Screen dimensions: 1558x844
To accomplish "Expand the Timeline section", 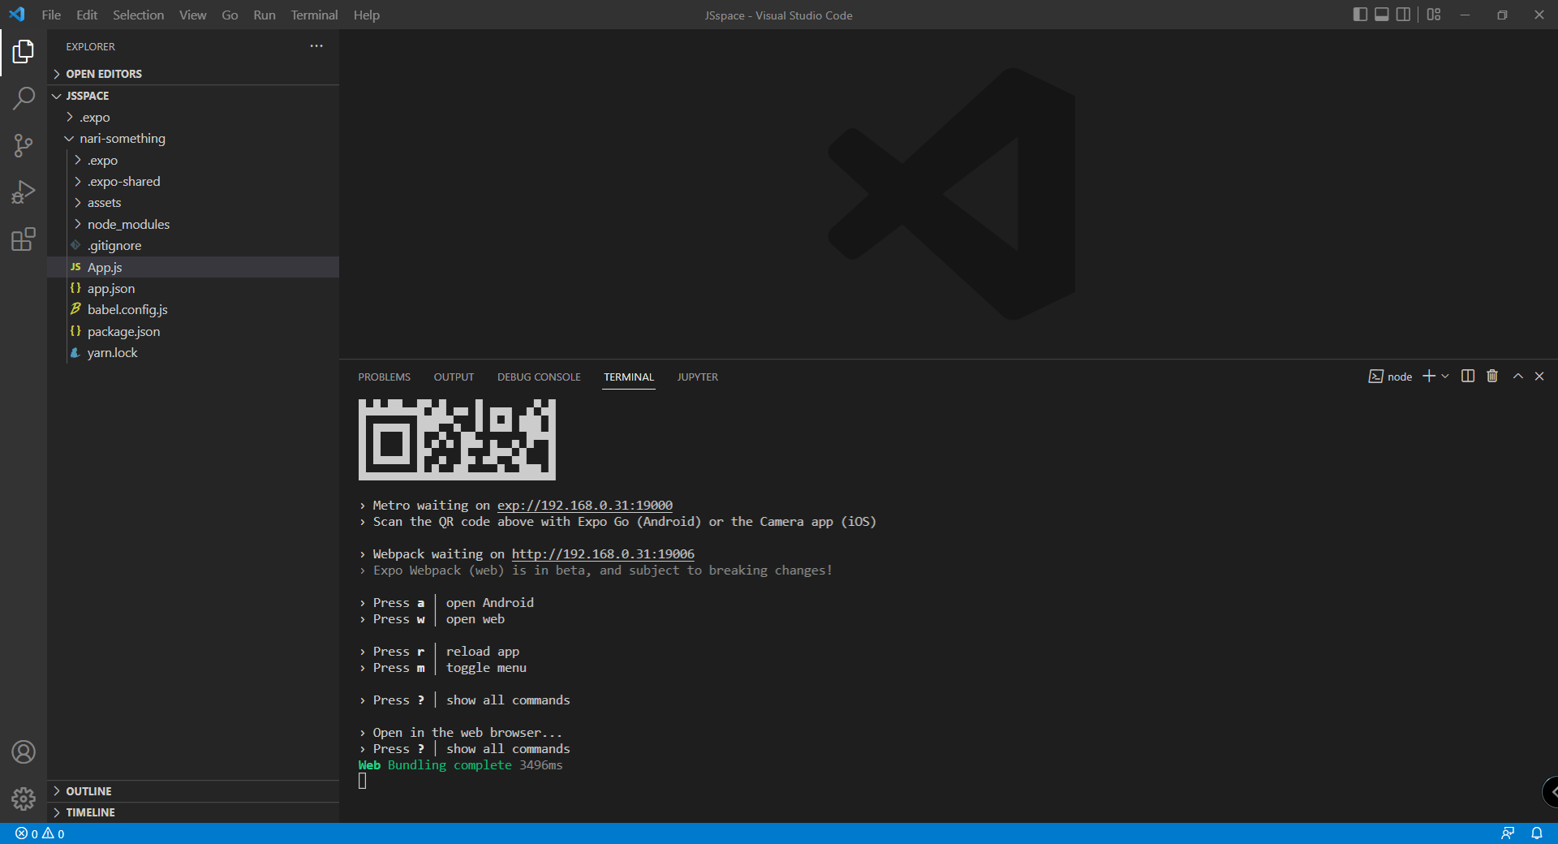I will tap(193, 812).
